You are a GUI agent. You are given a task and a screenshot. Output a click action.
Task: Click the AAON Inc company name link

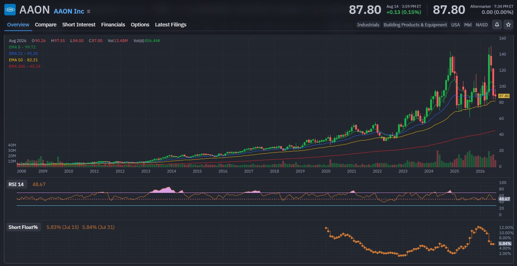coord(69,11)
